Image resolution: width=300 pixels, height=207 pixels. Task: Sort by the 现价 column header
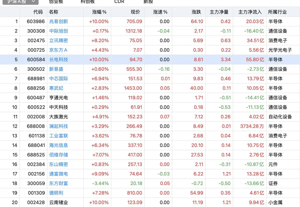135,12
